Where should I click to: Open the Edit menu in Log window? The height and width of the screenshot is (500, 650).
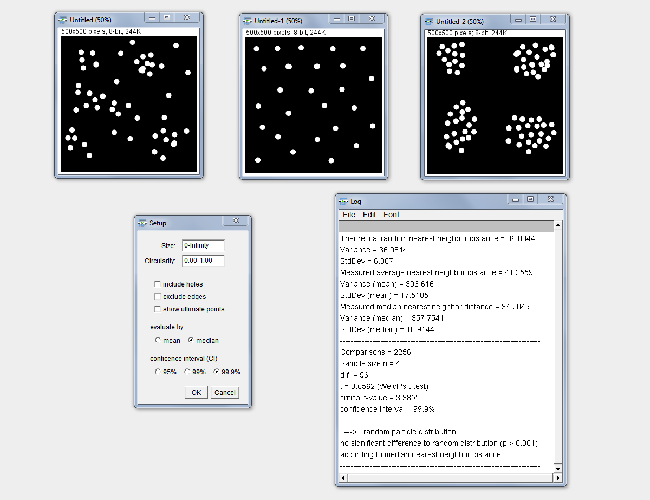369,215
